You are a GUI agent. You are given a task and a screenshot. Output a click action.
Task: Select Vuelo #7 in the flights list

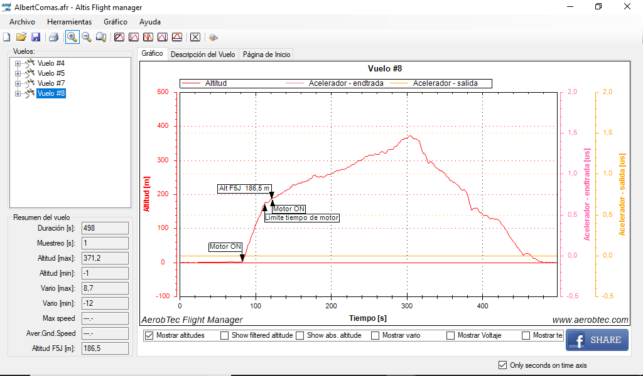click(51, 83)
